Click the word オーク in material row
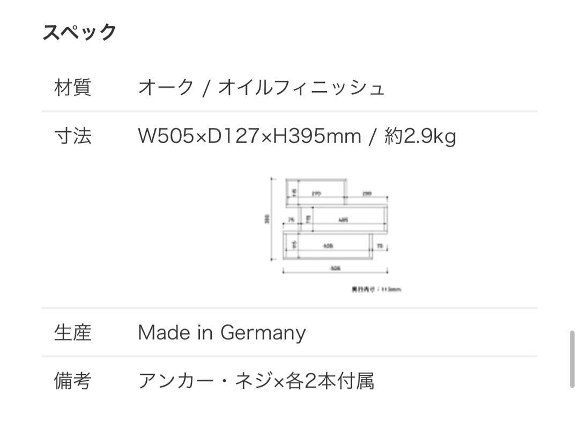 tap(166, 87)
